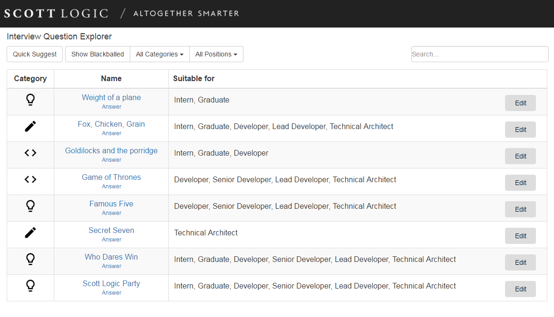Click pencil icon in Fox, Chicken, Grain row

(30, 126)
